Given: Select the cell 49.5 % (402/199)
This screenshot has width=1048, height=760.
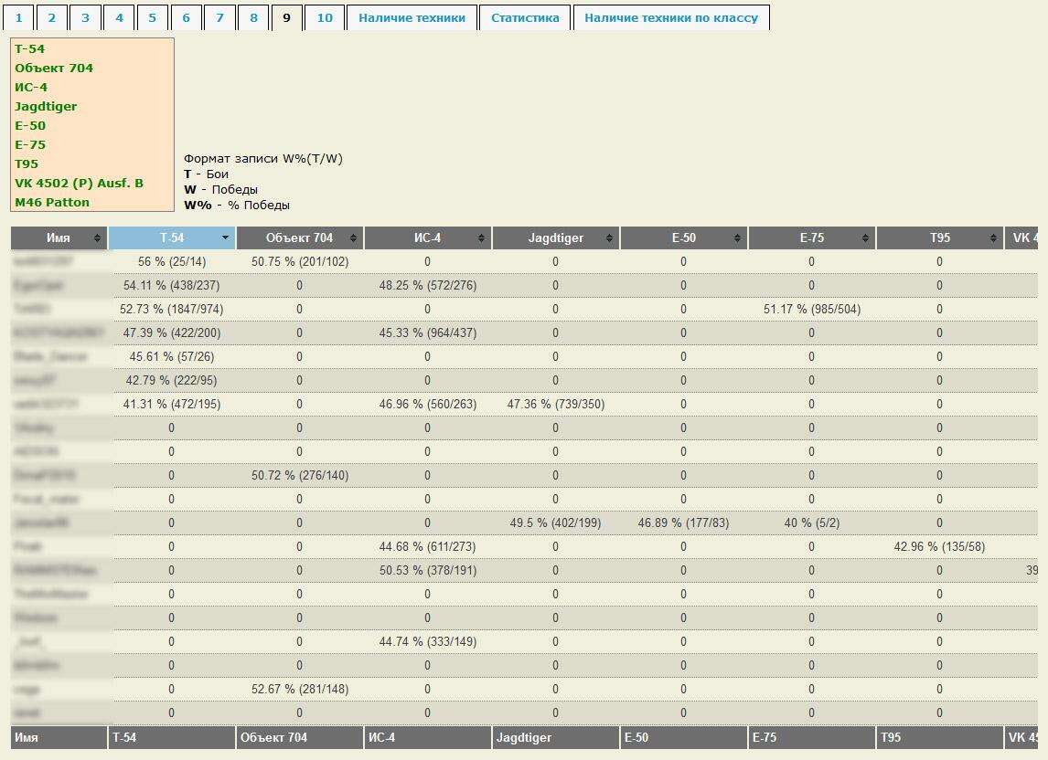Looking at the screenshot, I should tap(555, 522).
